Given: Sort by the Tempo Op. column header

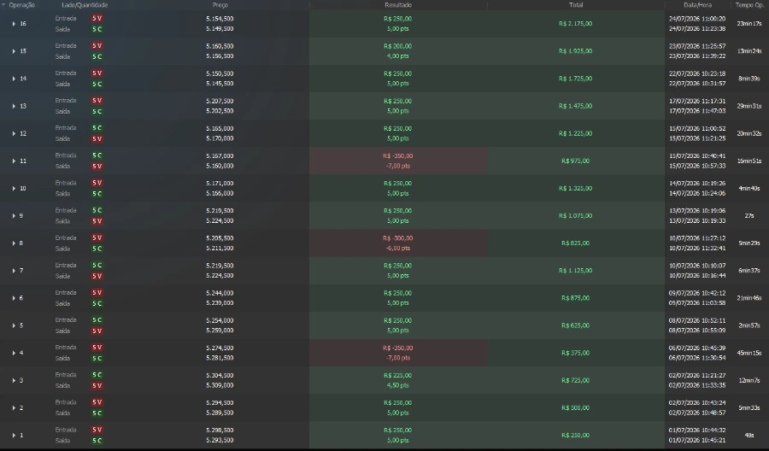Looking at the screenshot, I should [749, 5].
